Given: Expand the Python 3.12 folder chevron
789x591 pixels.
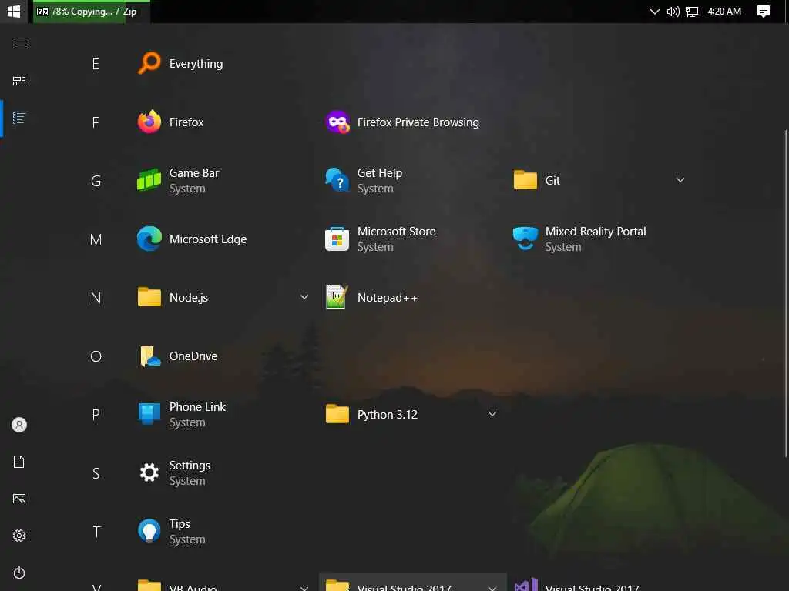Looking at the screenshot, I should point(492,414).
